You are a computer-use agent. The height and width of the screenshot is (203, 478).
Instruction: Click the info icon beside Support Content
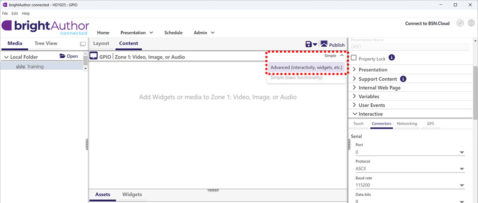(403, 79)
